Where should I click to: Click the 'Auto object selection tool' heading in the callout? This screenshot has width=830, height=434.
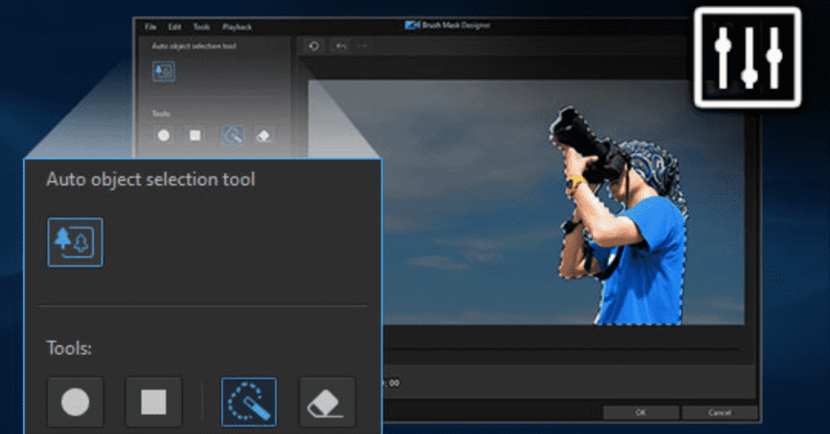point(151,180)
